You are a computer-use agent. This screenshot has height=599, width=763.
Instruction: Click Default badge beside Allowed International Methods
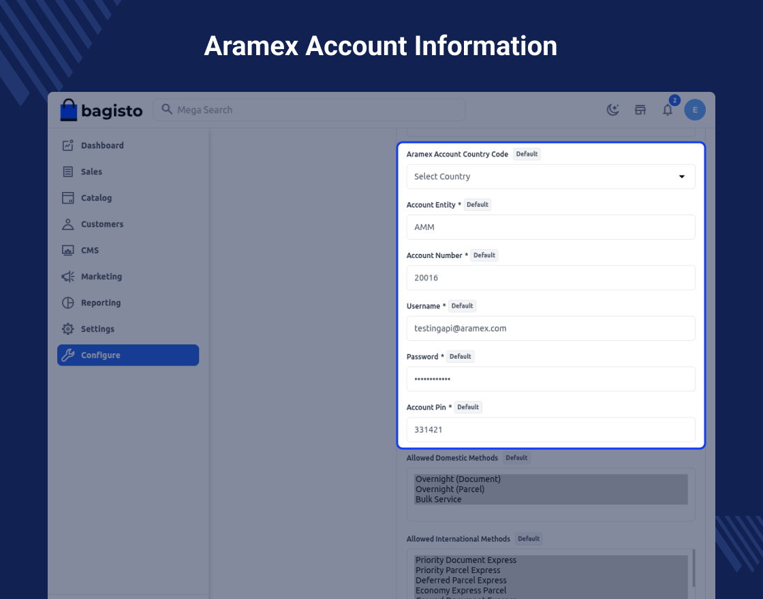click(529, 538)
